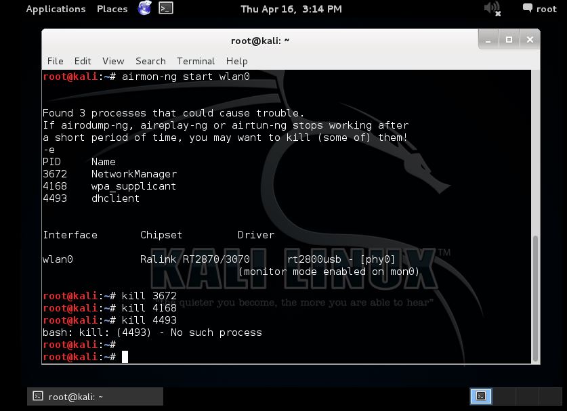Click the 'Ralink RT2870/3070' chipset text
This screenshot has width=567, height=411.
195,259
